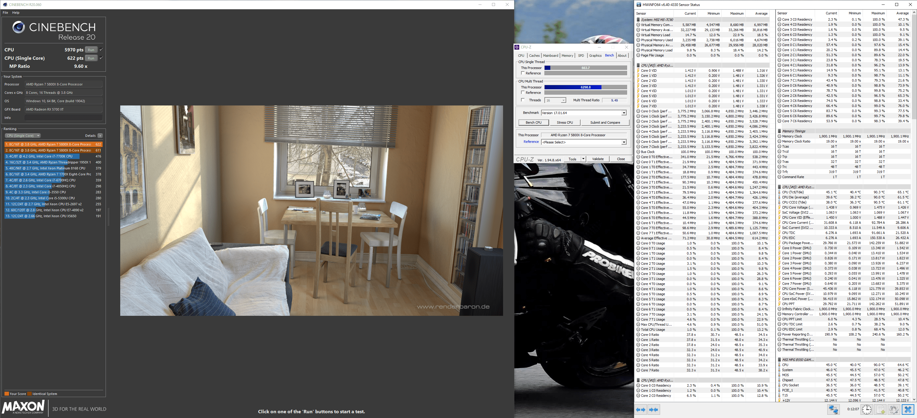The image size is (917, 418).
Task: Switch to the About tab in CPU-Z
Action: 622,56
